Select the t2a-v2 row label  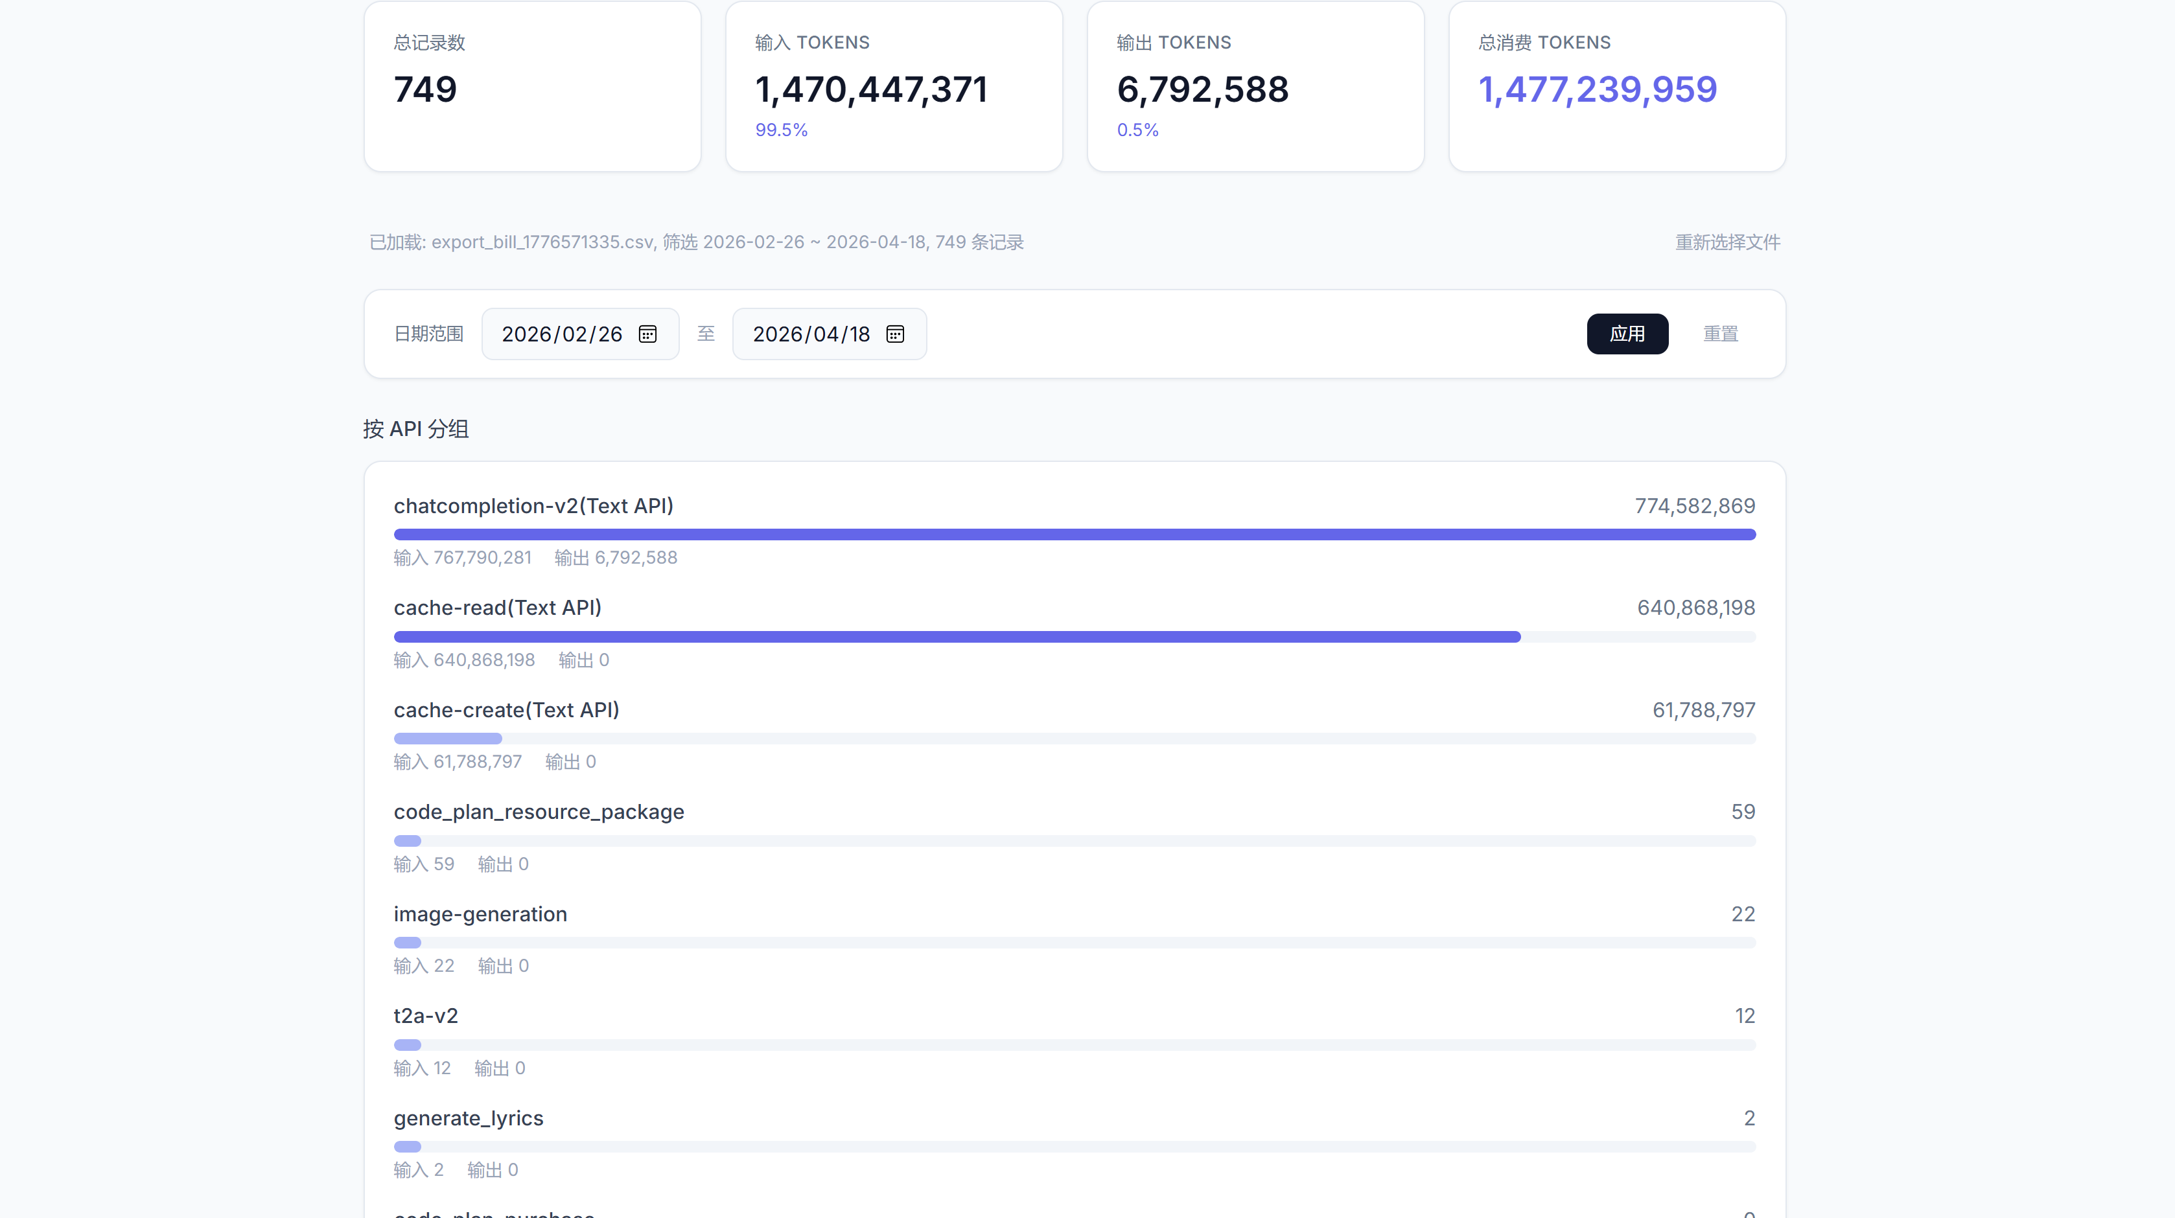[x=426, y=1015]
